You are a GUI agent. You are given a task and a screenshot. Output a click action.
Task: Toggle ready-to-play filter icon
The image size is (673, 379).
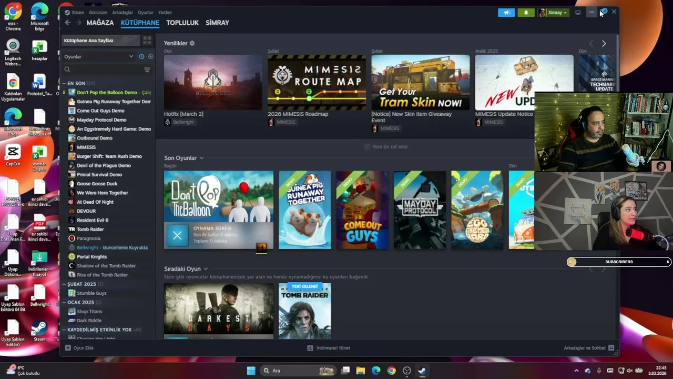(x=150, y=56)
